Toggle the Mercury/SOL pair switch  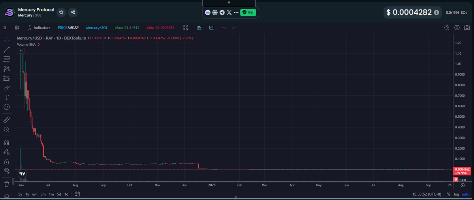[97, 28]
